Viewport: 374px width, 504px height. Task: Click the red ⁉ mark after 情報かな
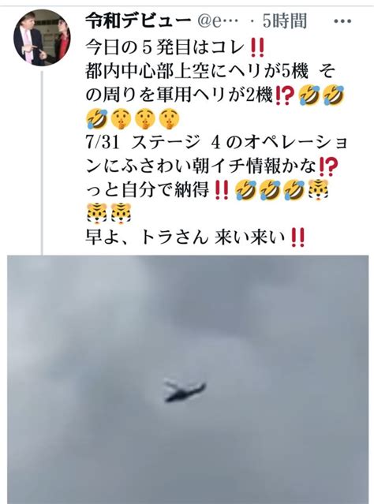tap(328, 166)
